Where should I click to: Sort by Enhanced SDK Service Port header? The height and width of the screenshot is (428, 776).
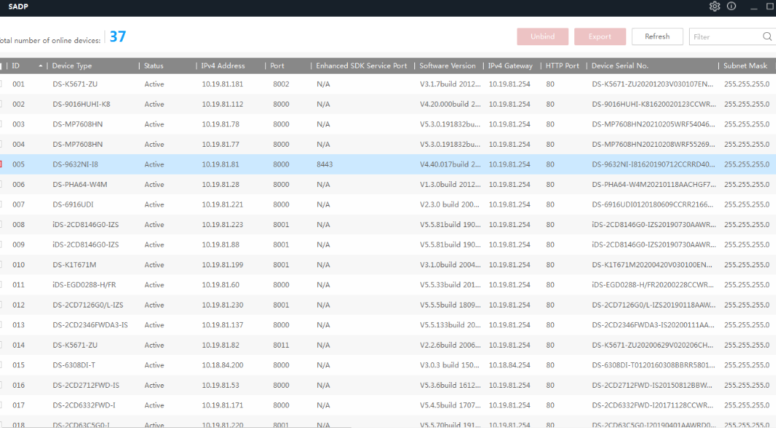pyautogui.click(x=361, y=66)
